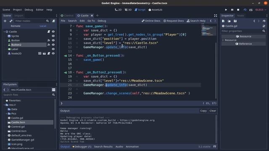Click the search icon in the filter nodes box

47,21
